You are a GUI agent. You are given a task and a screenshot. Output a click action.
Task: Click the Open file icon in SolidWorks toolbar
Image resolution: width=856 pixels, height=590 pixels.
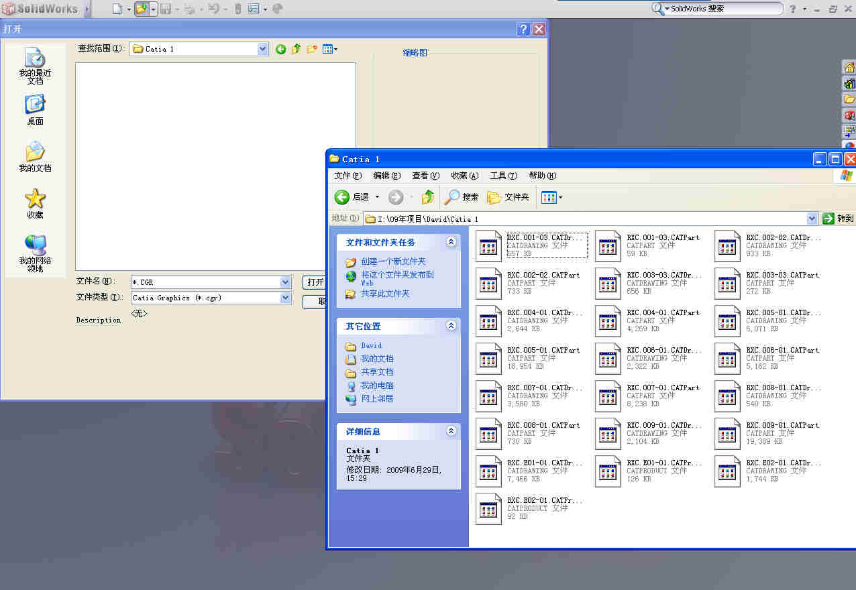pos(141,9)
